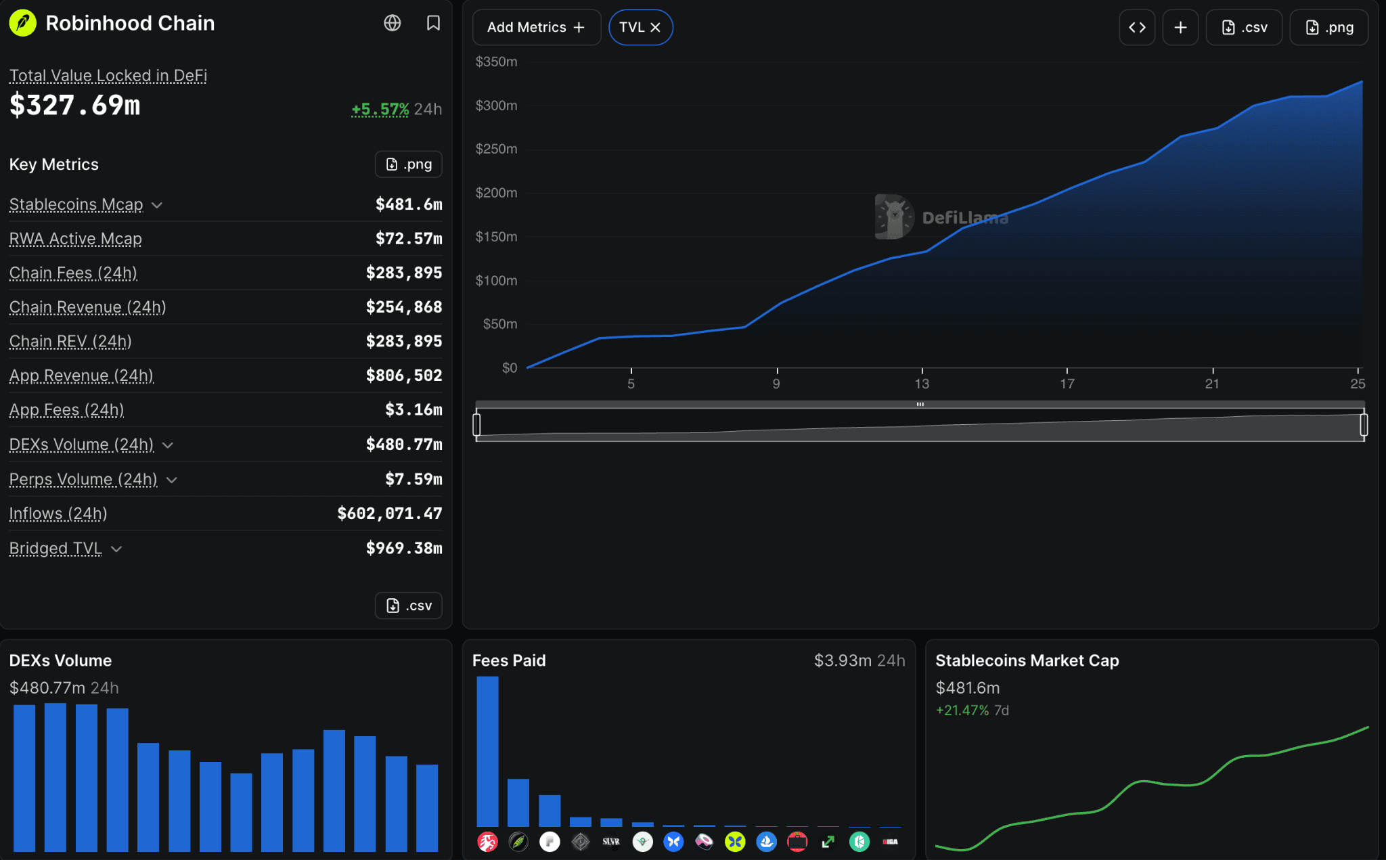Export Key Metrics as .png
The image size is (1386, 860).
pos(409,164)
